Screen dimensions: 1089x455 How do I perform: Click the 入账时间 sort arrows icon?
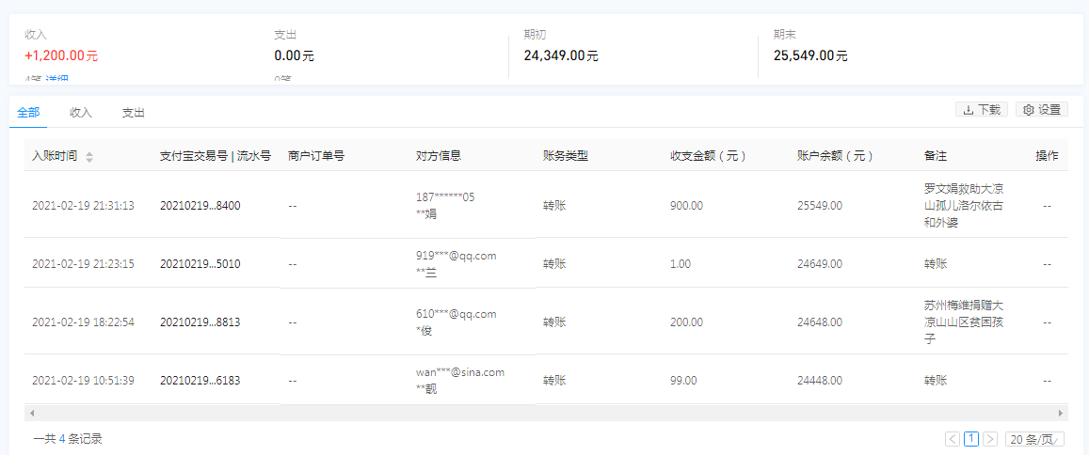click(x=89, y=157)
